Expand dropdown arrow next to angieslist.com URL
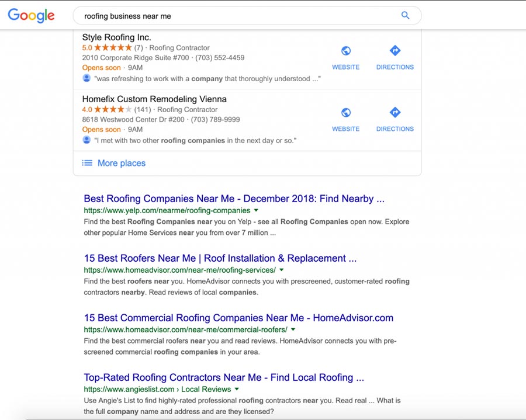 pyautogui.click(x=237, y=389)
